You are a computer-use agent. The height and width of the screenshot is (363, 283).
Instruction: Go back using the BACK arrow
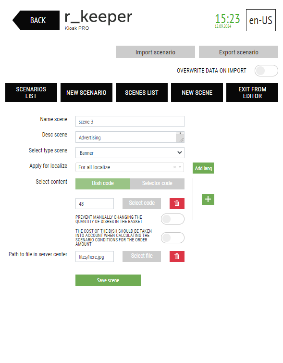click(36, 20)
